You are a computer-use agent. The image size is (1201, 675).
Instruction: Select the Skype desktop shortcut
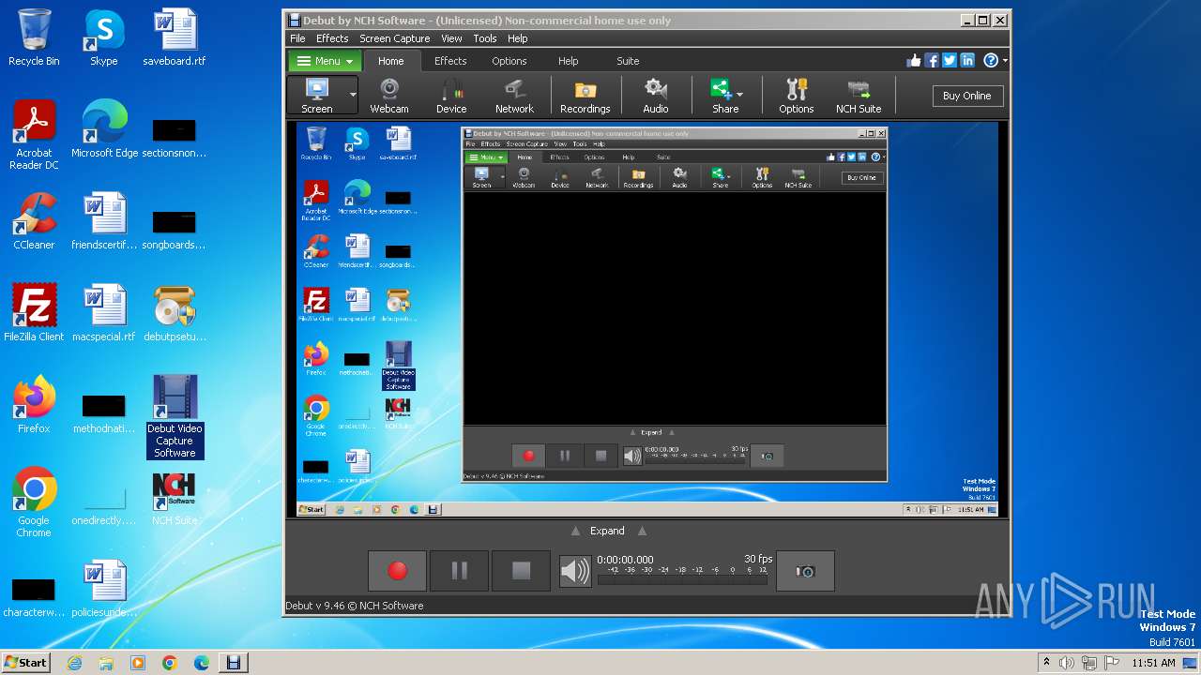103,37
